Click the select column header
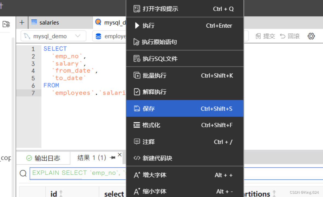This screenshot has width=323, height=197. click(x=114, y=194)
